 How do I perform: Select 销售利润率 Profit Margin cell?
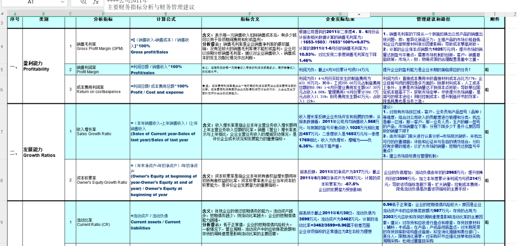pyautogui.click(x=103, y=69)
